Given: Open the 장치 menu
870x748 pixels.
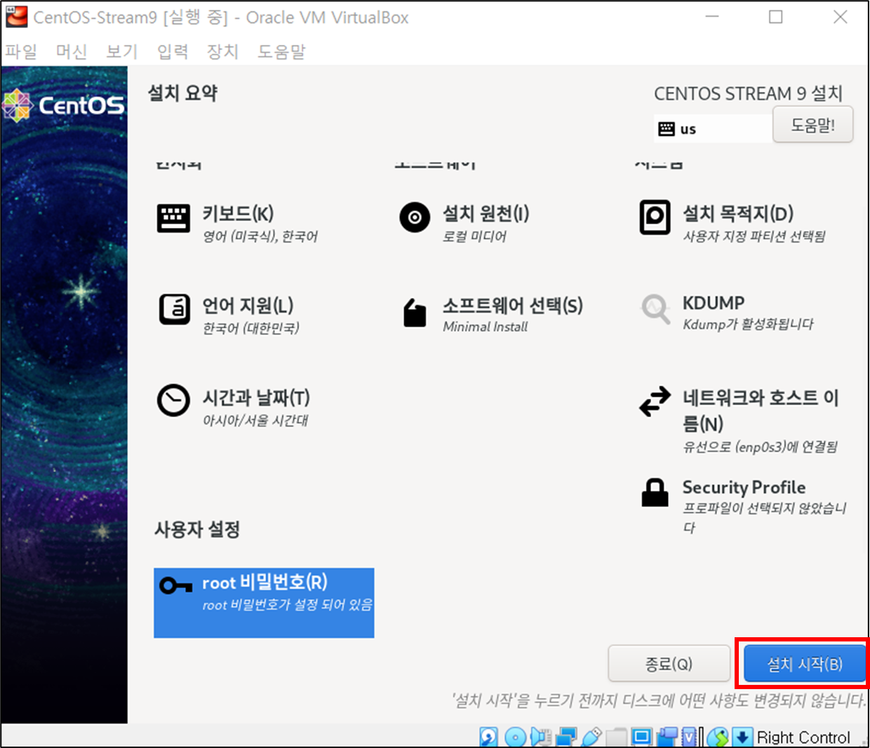Looking at the screenshot, I should (x=223, y=51).
